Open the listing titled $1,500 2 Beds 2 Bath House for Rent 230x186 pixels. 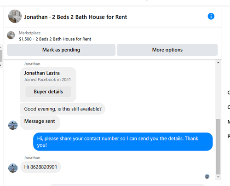[55, 39]
